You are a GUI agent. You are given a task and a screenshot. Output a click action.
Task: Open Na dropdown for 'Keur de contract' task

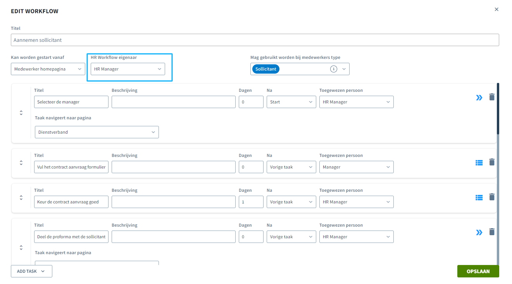[x=291, y=202]
